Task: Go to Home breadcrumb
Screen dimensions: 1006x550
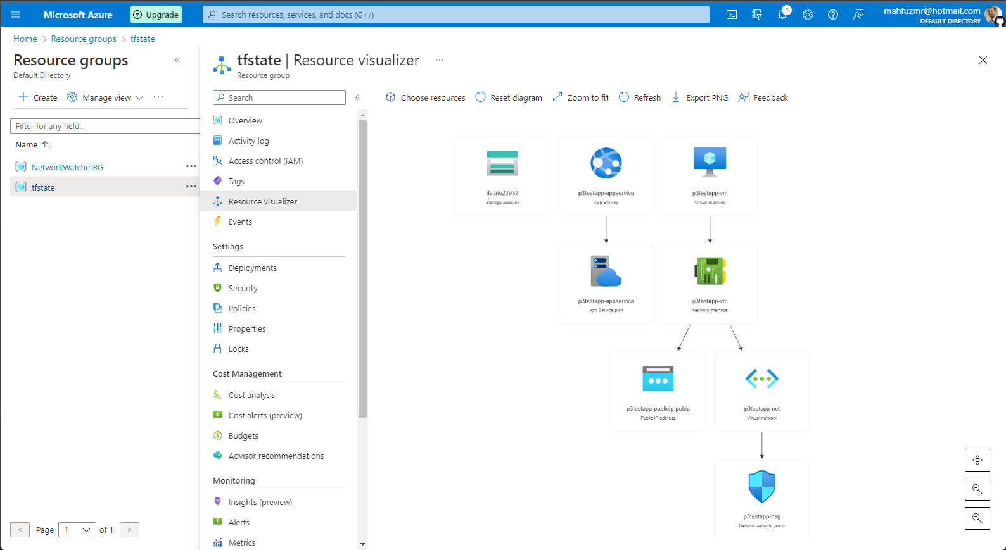Action: 25,39
